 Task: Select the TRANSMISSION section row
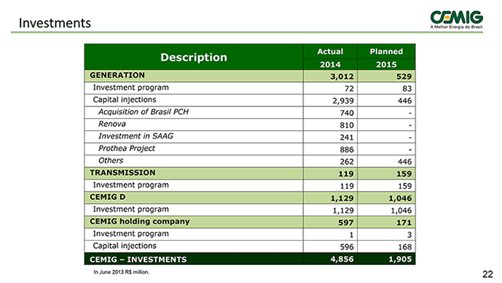click(x=250, y=174)
